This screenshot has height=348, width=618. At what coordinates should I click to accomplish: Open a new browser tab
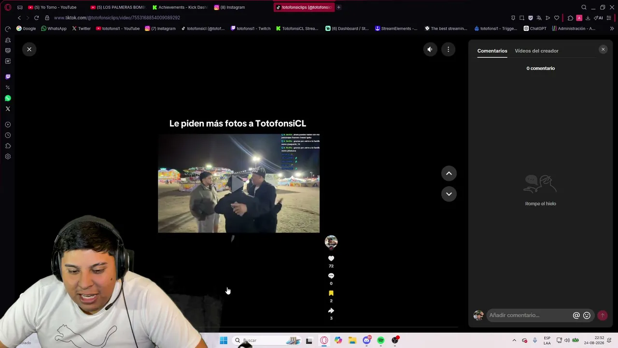[x=338, y=7]
